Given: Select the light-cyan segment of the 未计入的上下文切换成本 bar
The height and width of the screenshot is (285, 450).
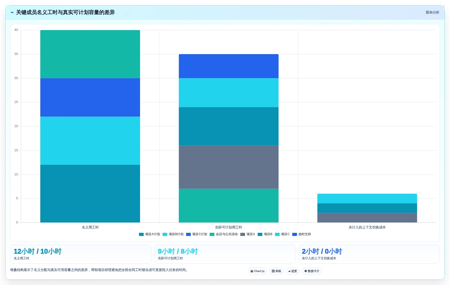Looking at the screenshot, I should point(367,199).
